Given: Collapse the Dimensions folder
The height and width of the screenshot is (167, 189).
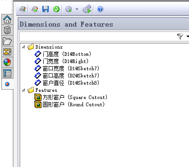Looking at the screenshot, I should click(x=23, y=47).
